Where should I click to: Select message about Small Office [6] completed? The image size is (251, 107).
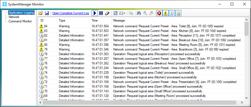coord(174,68)
